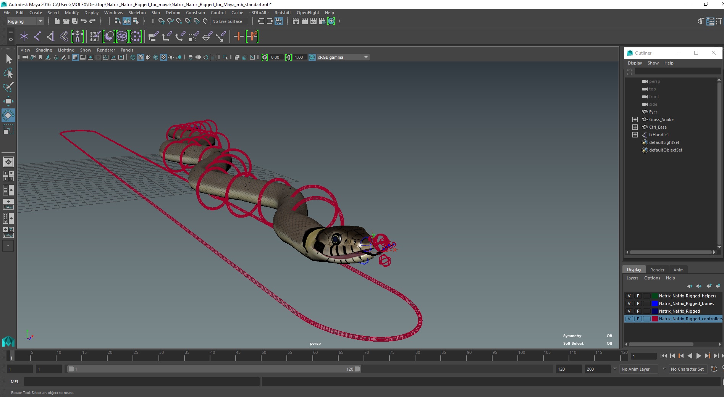Open the sRGB gamma color space dropdown
Viewport: 724px width, 397px height.
coord(343,57)
